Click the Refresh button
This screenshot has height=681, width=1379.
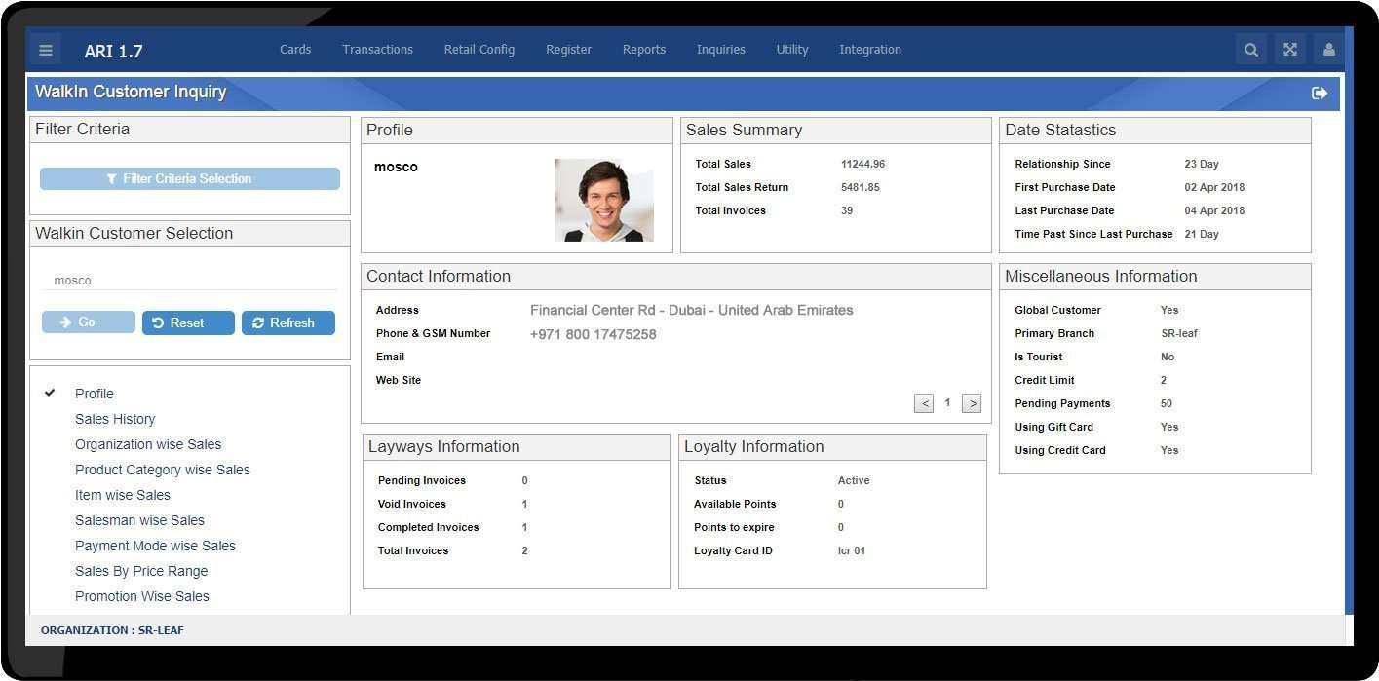click(287, 322)
